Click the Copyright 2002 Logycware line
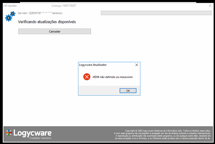The height and width of the screenshot is (144, 215). 167,131
